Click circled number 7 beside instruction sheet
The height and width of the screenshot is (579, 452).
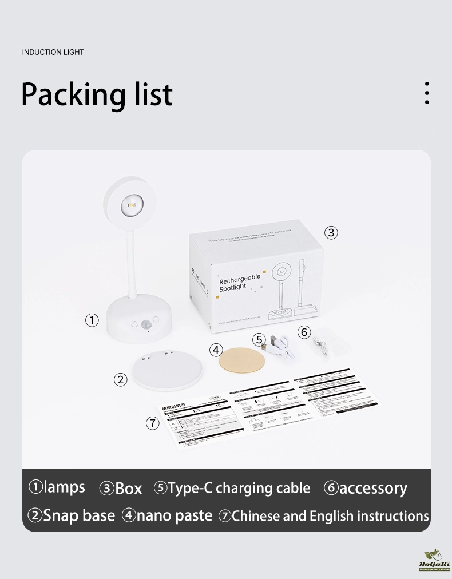tap(152, 423)
